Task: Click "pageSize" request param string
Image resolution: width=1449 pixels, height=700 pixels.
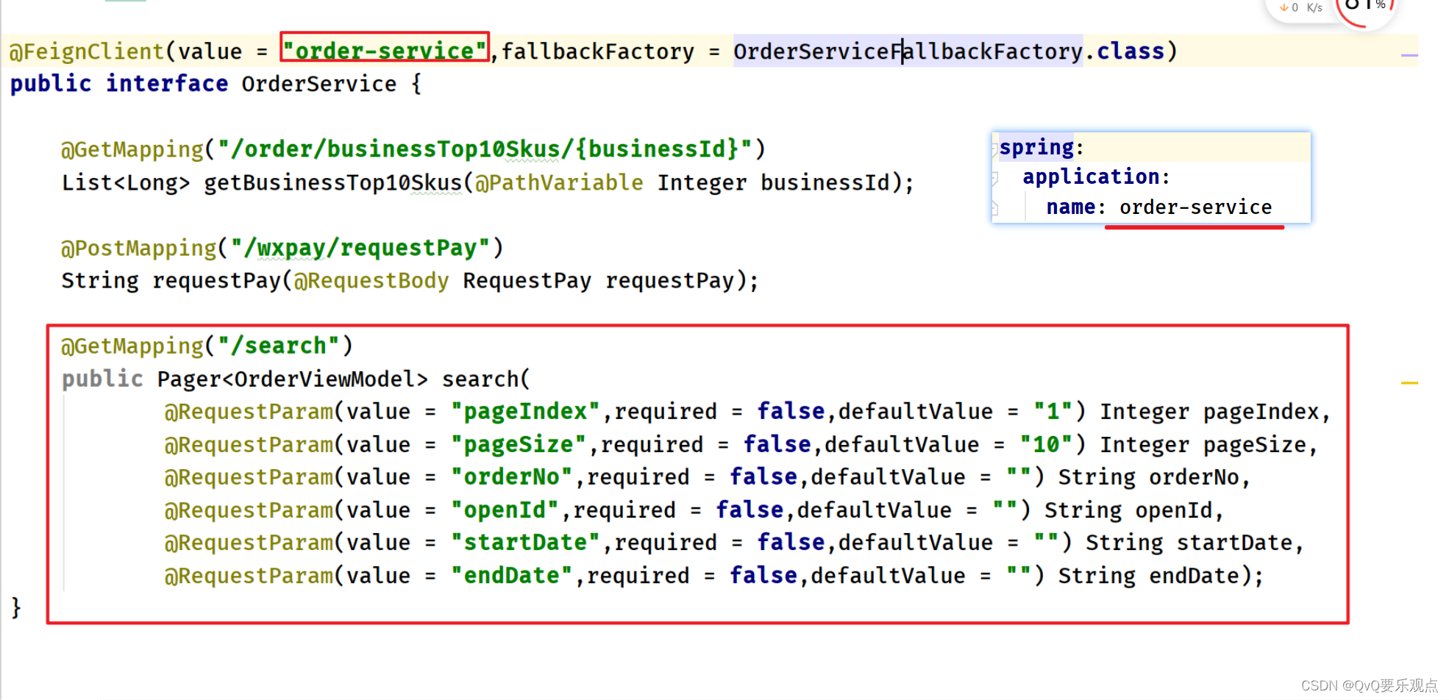Action: click(519, 445)
